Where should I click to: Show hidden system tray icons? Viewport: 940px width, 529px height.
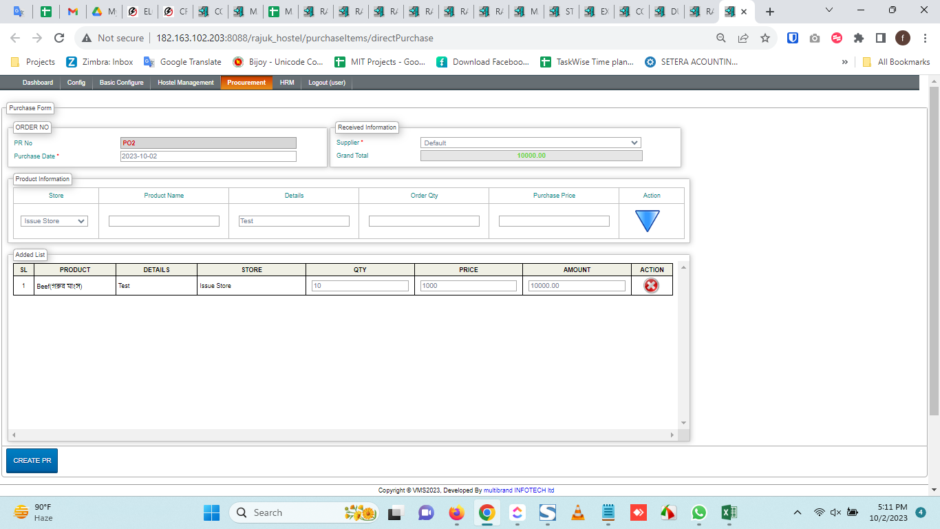798,512
